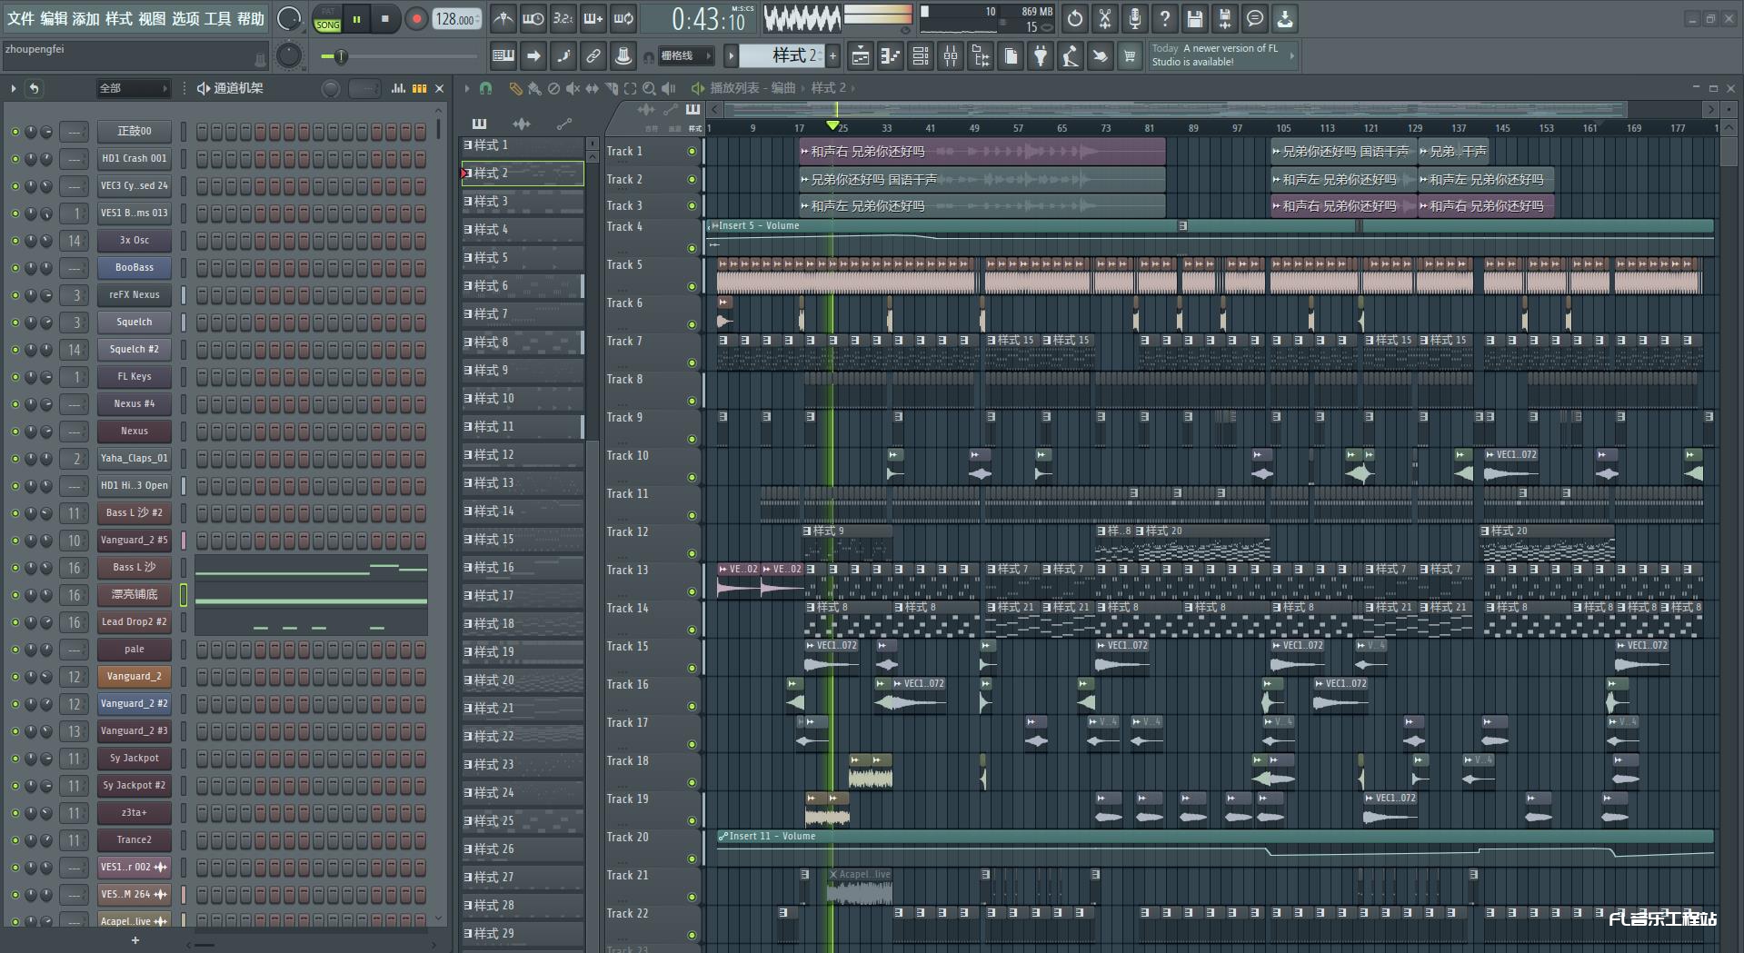Screen dimensions: 1744x953
Task: Open the channel rack view icon
Action: click(921, 56)
